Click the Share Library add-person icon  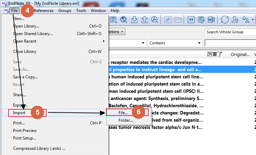click(235, 20)
